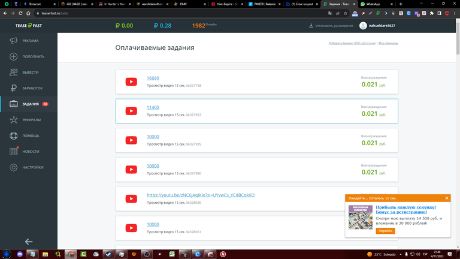Open the Реклама megaphone icon
Image resolution: width=460 pixels, height=259 pixels.
[x=14, y=41]
